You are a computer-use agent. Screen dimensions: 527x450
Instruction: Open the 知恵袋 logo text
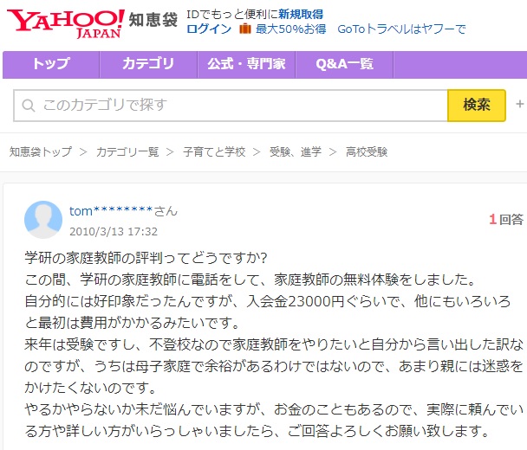[153, 20]
